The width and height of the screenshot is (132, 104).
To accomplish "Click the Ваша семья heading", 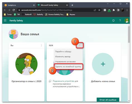I will coord(30,34).
